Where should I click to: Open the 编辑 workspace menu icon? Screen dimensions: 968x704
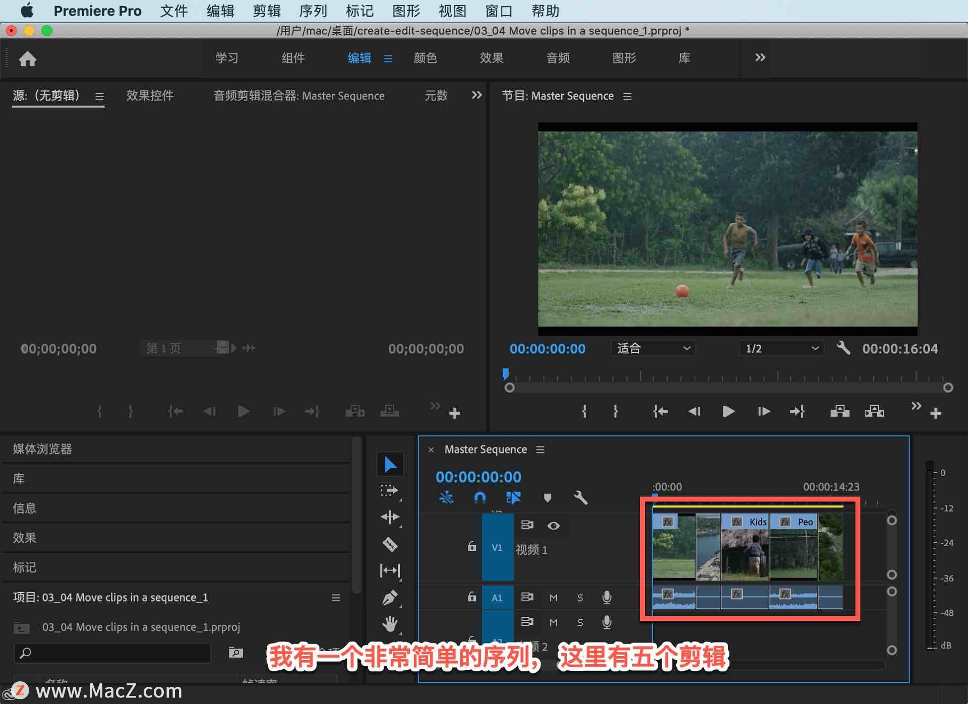388,58
